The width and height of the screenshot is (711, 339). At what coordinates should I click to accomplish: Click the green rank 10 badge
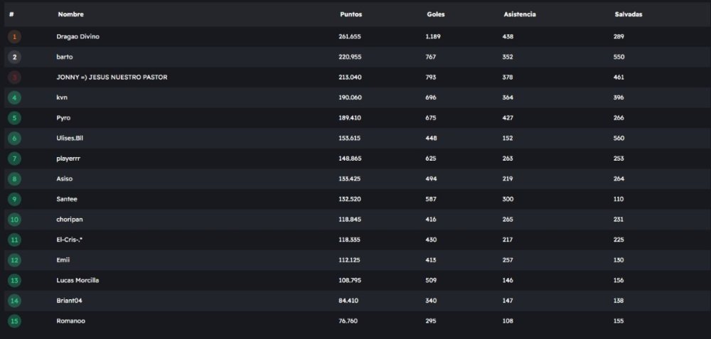pos(14,220)
